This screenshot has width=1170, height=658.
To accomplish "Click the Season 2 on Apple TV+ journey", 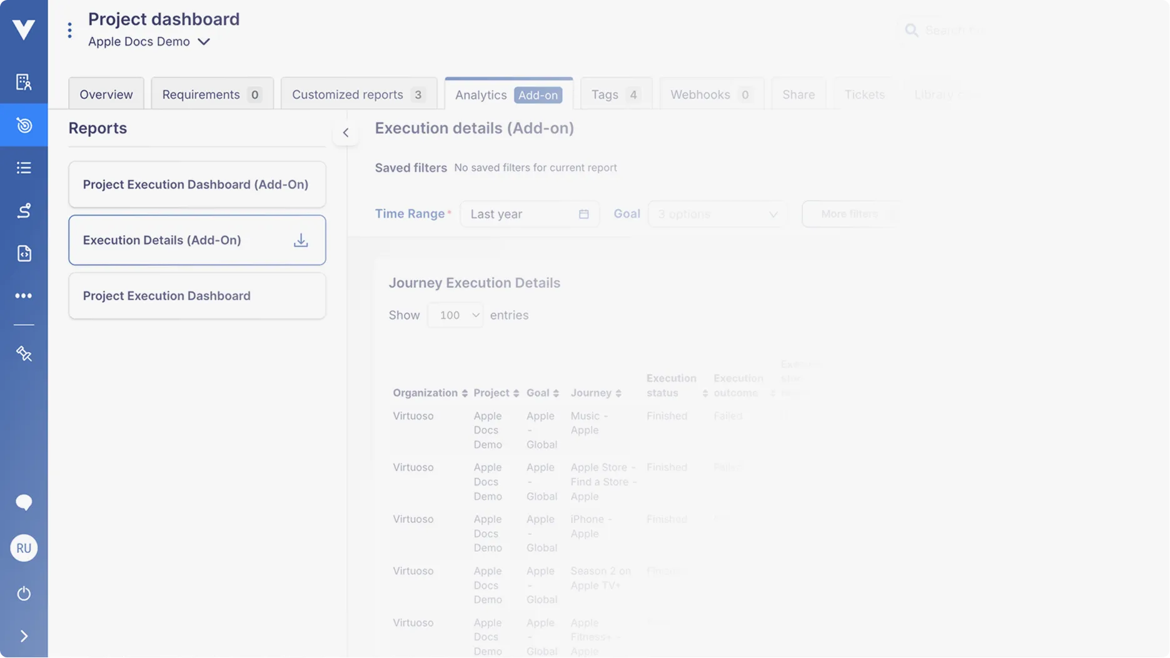I will pyautogui.click(x=601, y=579).
